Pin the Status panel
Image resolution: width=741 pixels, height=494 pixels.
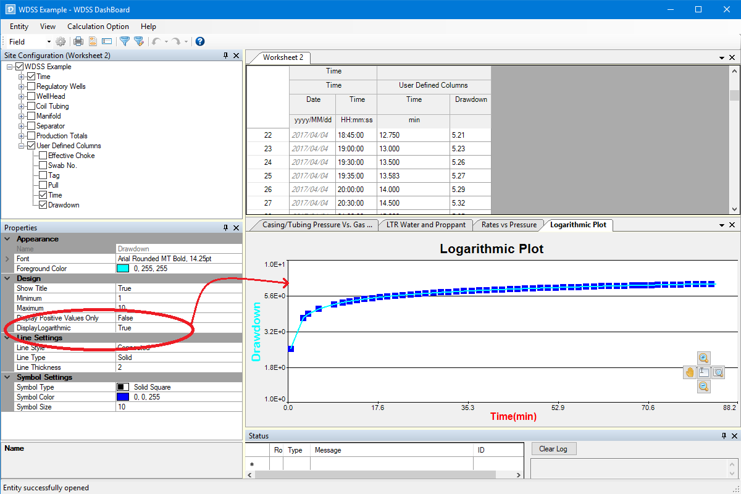coord(724,436)
